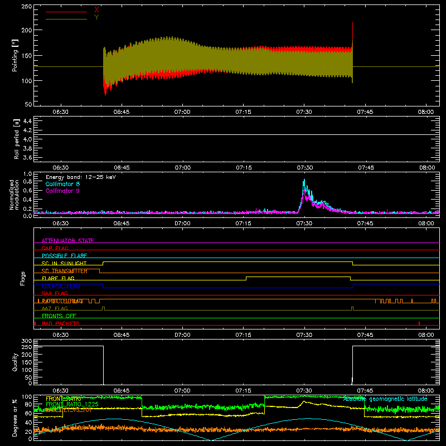Click the 250 value on Pointing axis

coord(27,7)
